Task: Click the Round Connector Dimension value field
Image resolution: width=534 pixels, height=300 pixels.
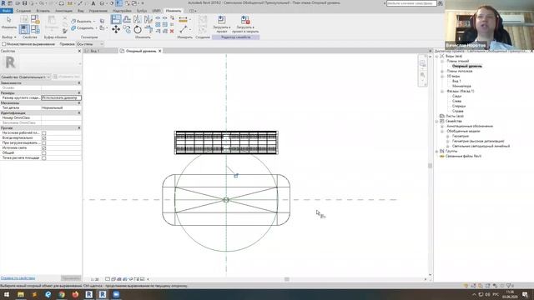Action: 61,98
